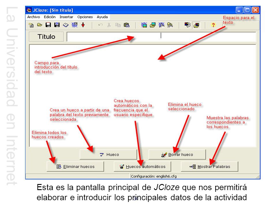
Task: Click the insert local file link icon
Action: (x=170, y=25)
